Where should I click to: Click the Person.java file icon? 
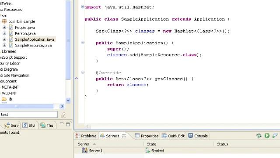[11, 33]
